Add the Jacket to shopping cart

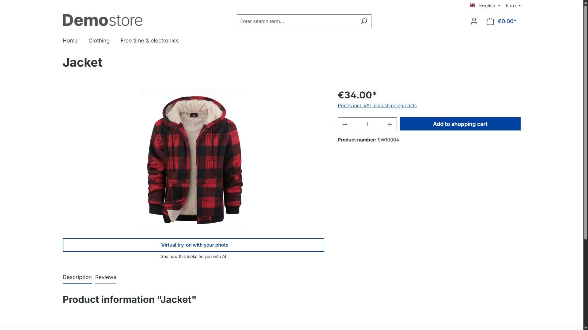460,124
